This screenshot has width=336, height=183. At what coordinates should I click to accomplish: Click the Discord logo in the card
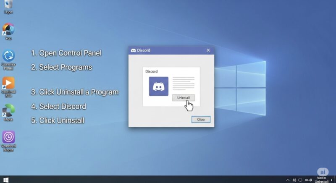(x=159, y=86)
